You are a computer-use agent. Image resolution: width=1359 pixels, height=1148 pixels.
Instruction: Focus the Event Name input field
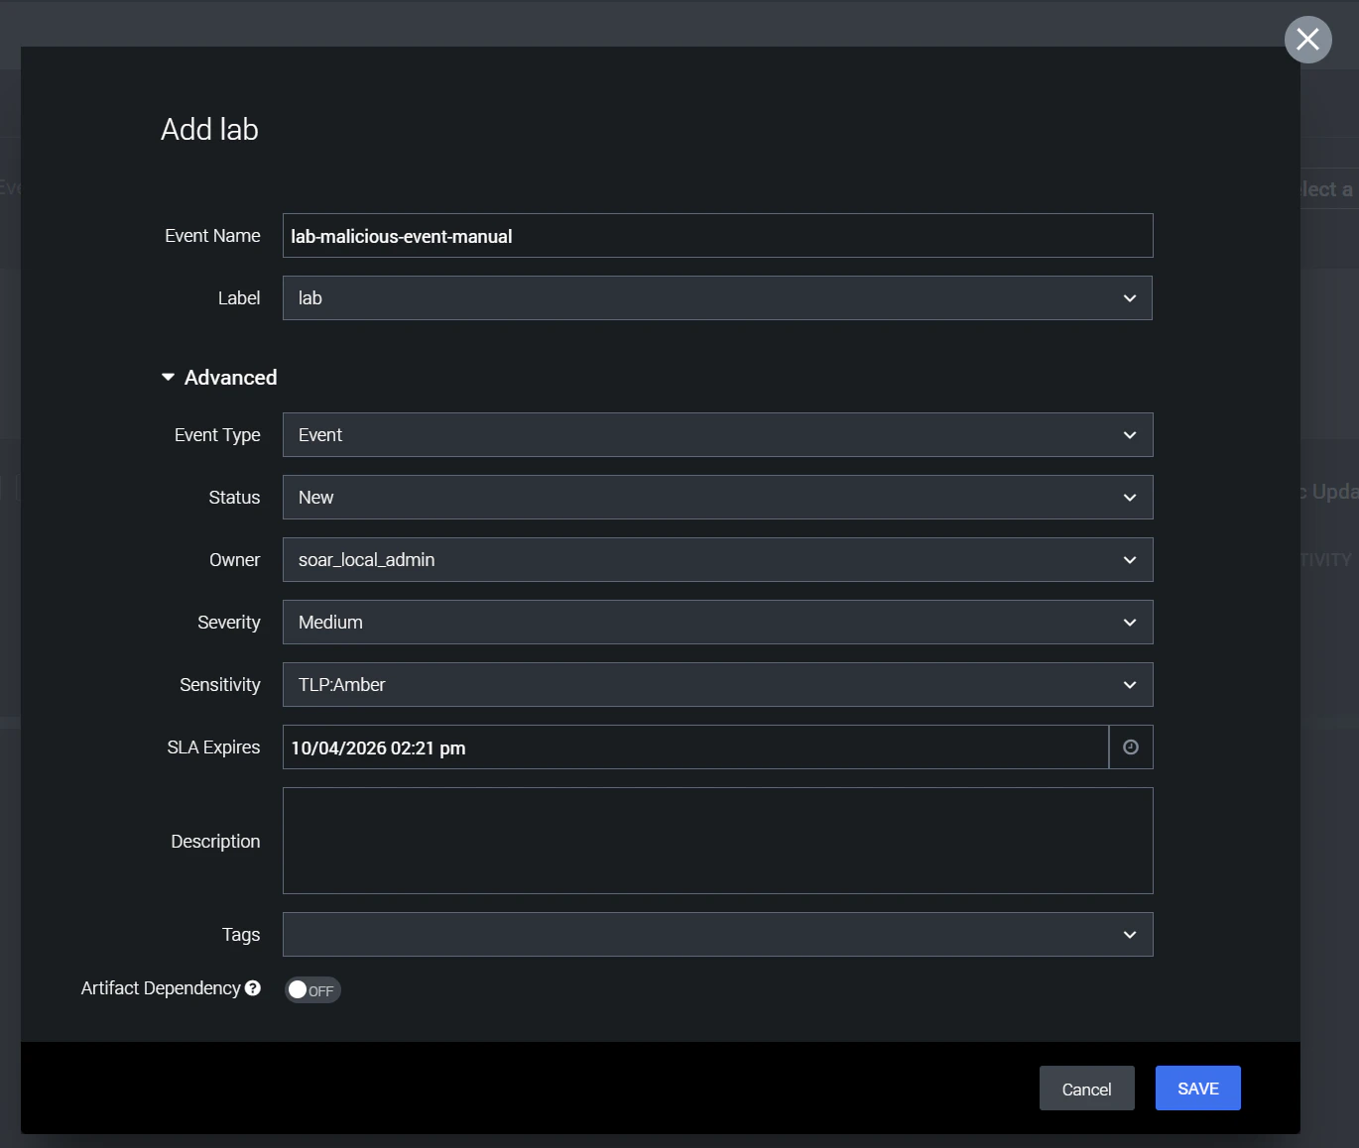pyautogui.click(x=717, y=236)
